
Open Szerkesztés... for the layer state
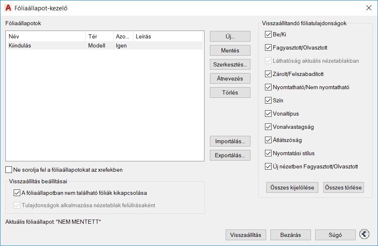pos(230,64)
